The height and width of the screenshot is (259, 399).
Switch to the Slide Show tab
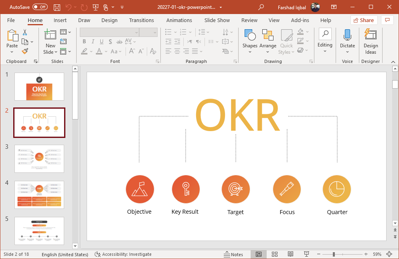(217, 20)
